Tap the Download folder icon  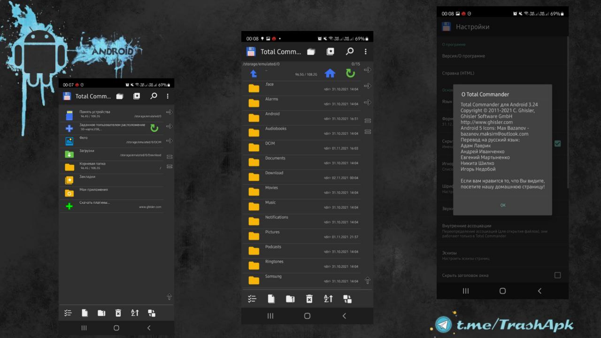pyautogui.click(x=254, y=177)
